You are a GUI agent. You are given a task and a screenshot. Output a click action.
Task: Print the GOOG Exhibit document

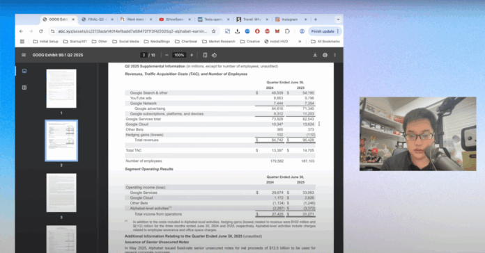pos(325,55)
